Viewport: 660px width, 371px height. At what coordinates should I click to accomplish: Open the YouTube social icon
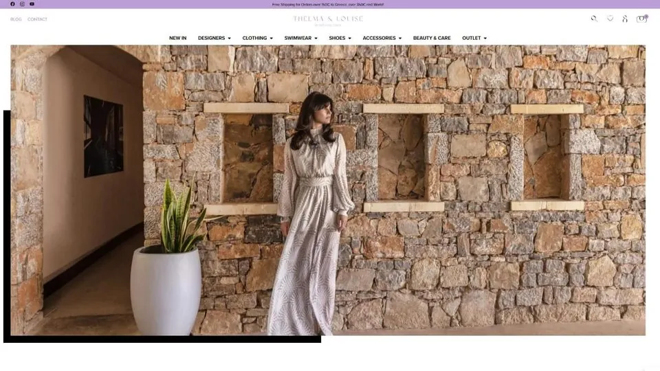(x=32, y=4)
